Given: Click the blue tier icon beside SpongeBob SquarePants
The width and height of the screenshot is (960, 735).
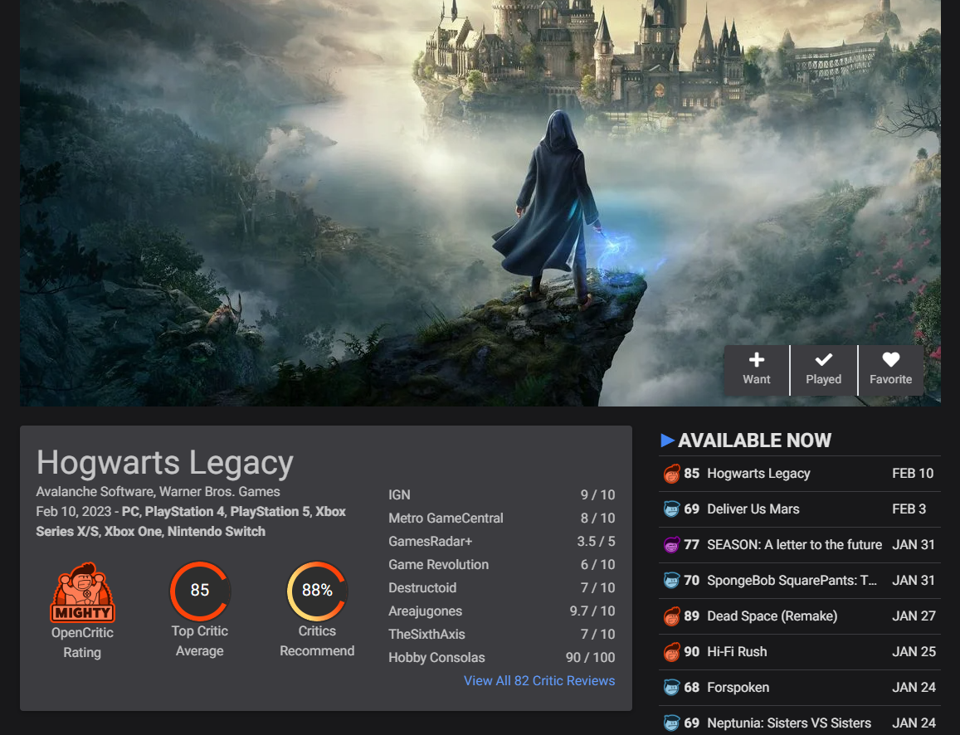Looking at the screenshot, I should [671, 580].
